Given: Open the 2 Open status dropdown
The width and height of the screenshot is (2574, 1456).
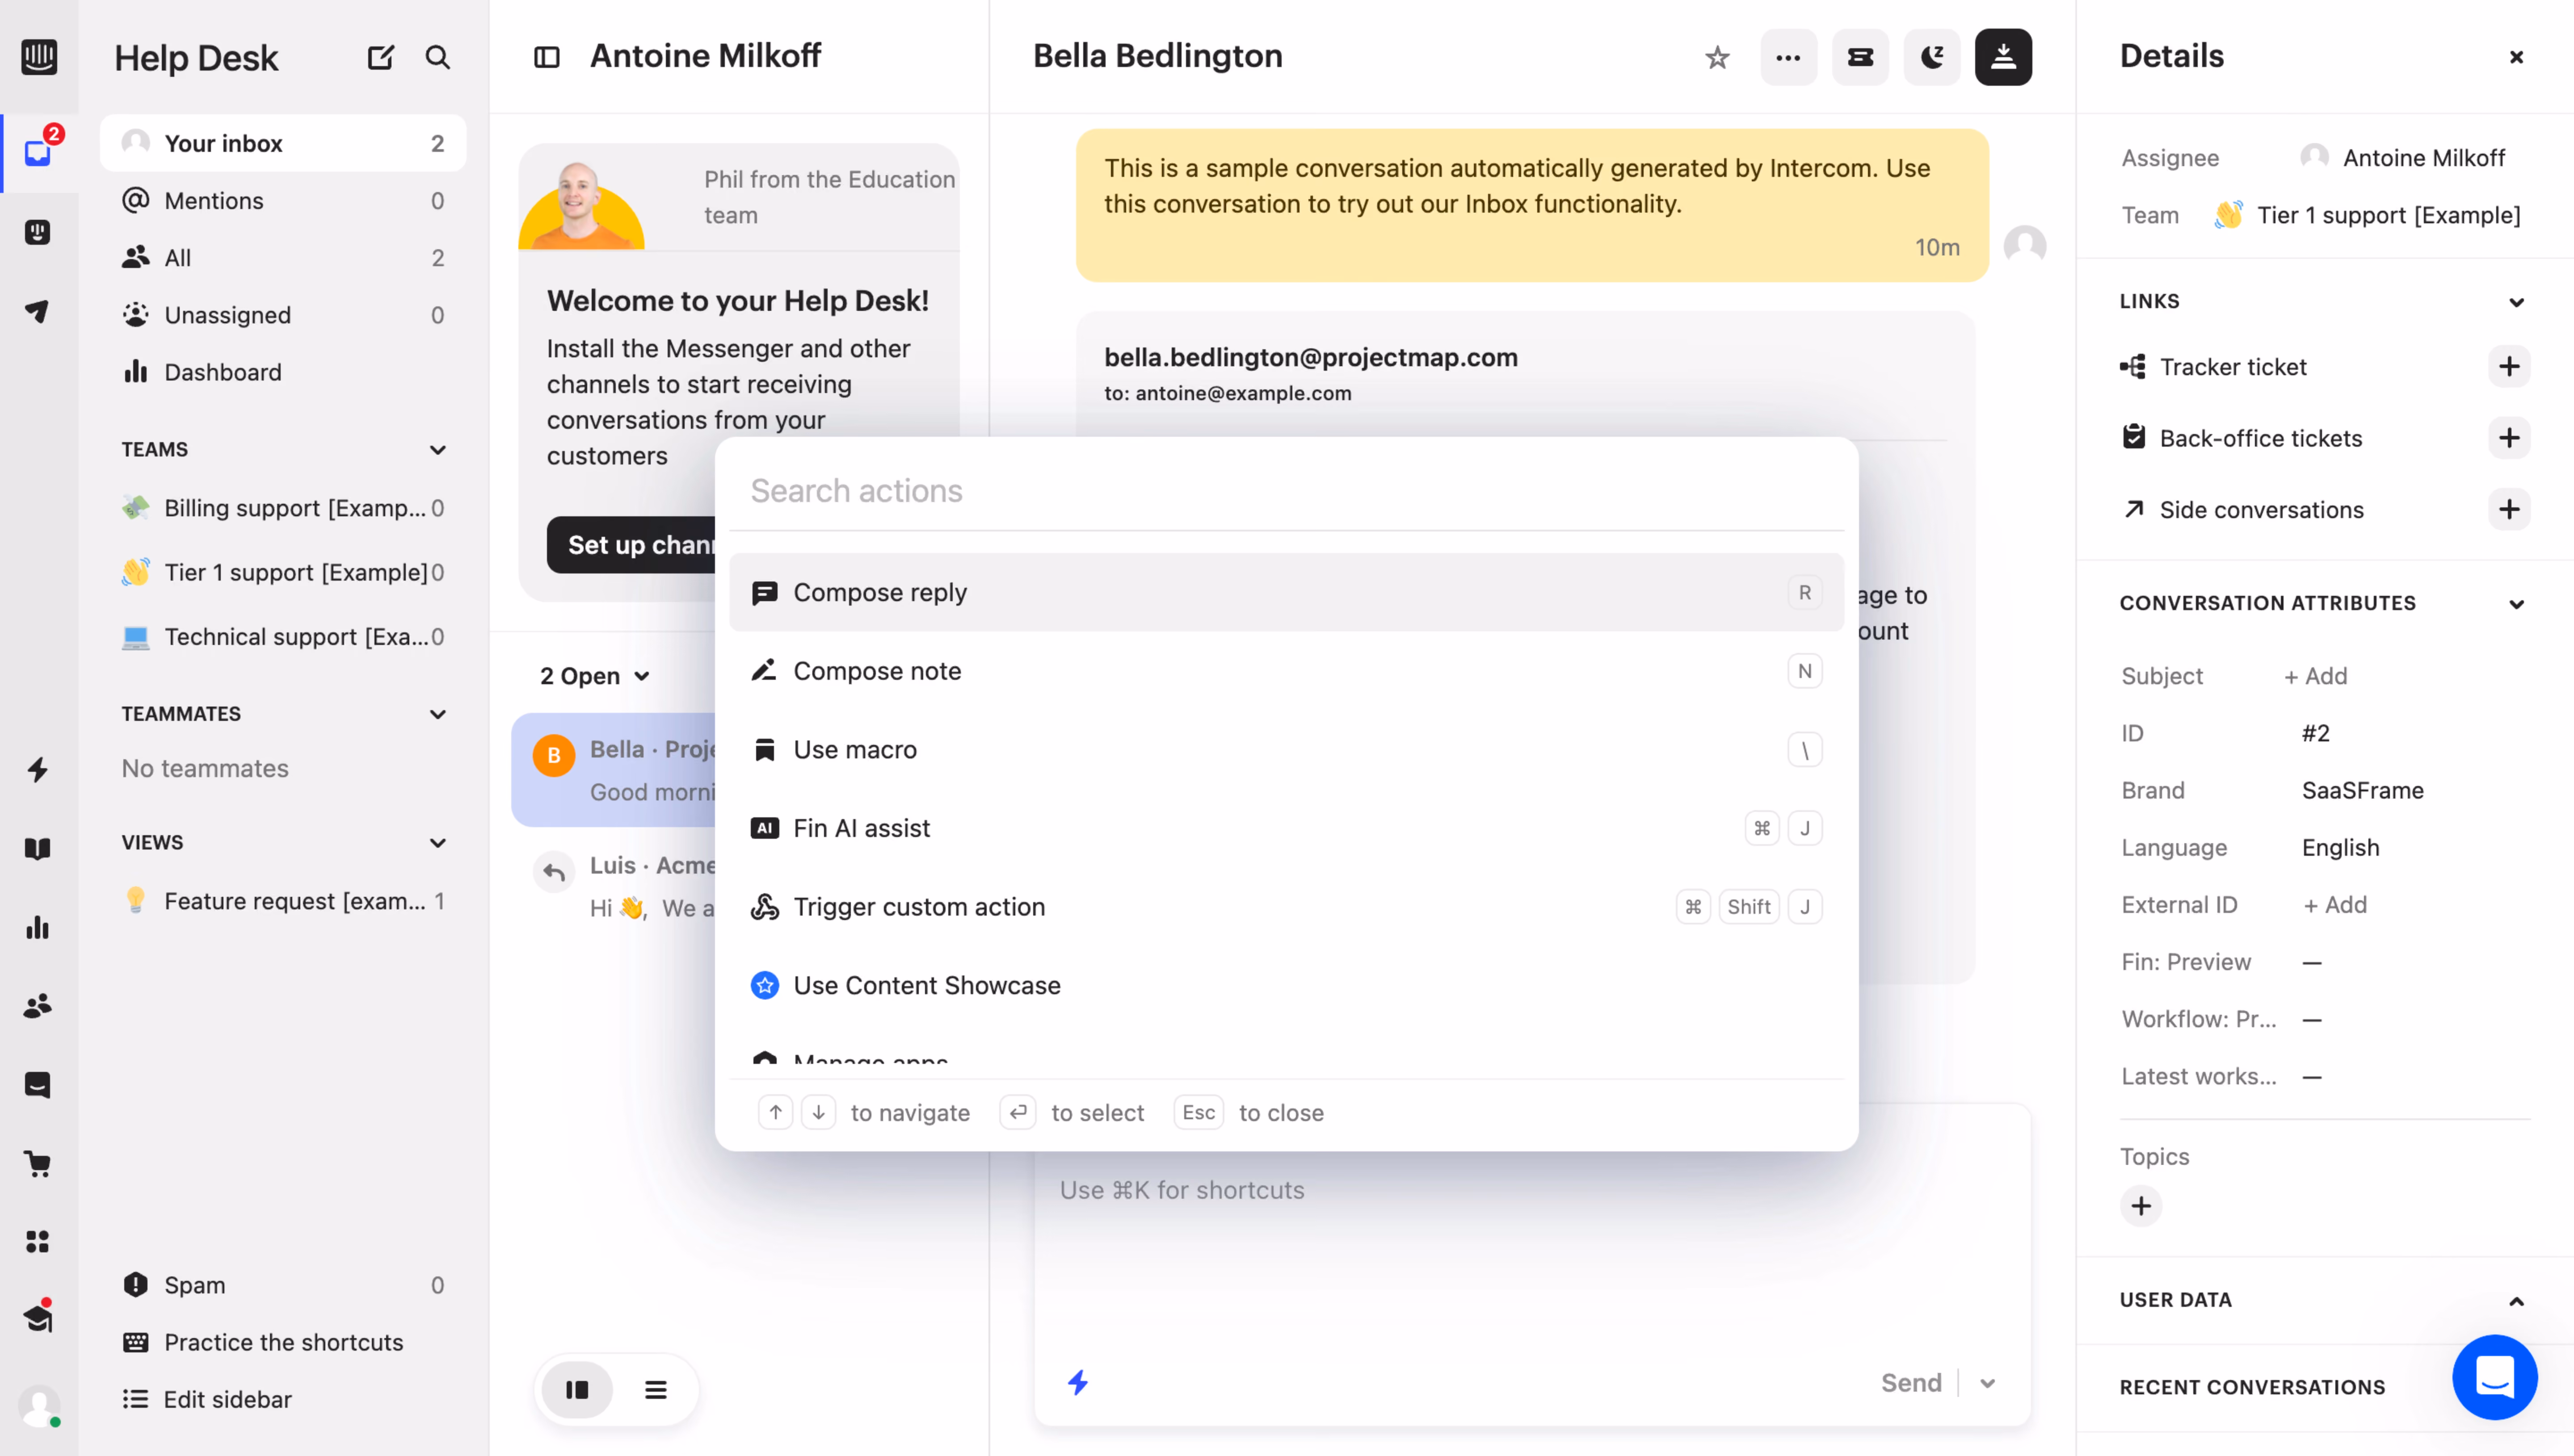Looking at the screenshot, I should point(595,676).
